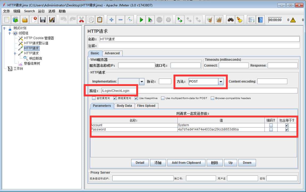Undo the last action in toolbar
Image resolution: width=306 pixels, height=192 pixels.
pos(63,20)
